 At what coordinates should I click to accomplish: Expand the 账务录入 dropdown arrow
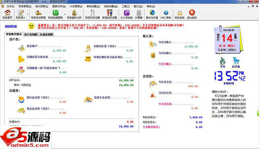click(27, 14)
